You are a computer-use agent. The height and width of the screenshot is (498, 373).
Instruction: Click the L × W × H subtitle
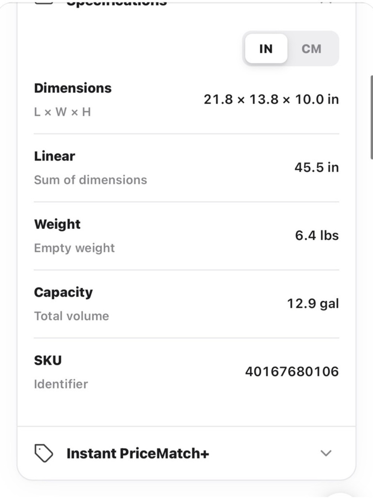62,112
